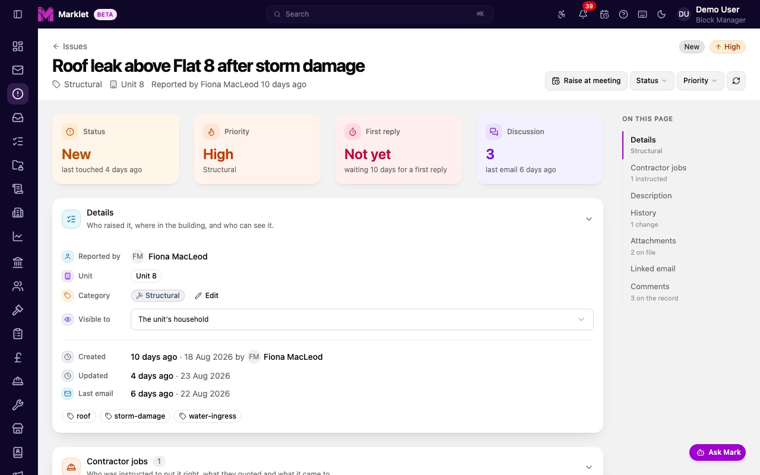Screen dimensions: 760x475
Task: Click the Unit 8 chip in Details
Action: [146, 276]
